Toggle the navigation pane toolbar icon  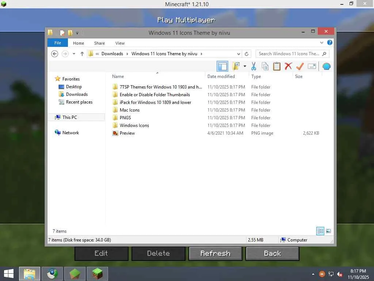(x=222, y=67)
